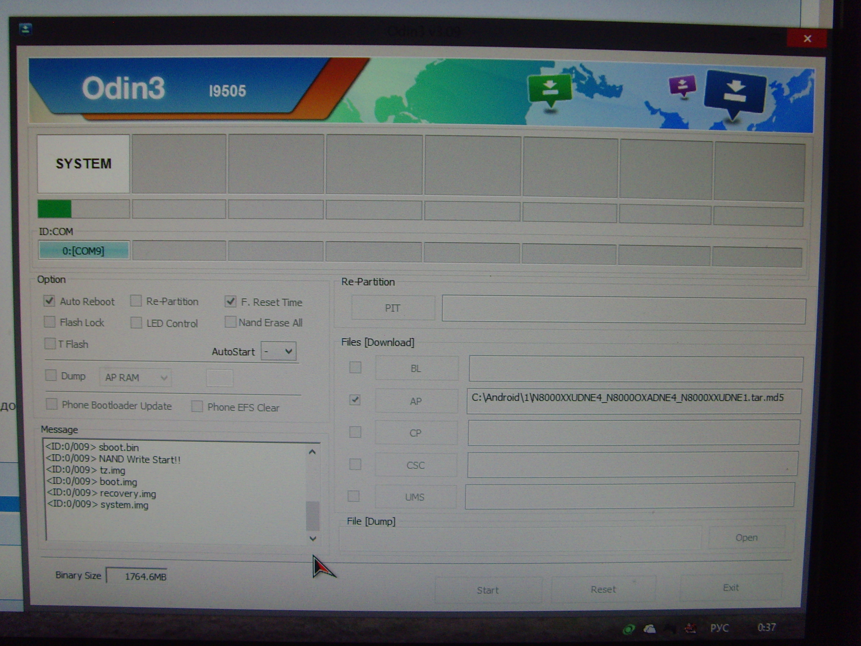The height and width of the screenshot is (646, 861).
Task: Click the PIT file button
Action: point(393,308)
